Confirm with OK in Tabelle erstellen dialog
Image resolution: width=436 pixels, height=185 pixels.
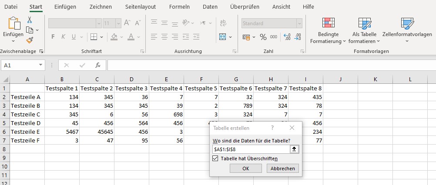coord(245,168)
